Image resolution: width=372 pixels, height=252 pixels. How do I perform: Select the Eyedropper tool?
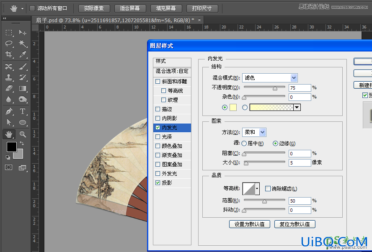pos(23,54)
